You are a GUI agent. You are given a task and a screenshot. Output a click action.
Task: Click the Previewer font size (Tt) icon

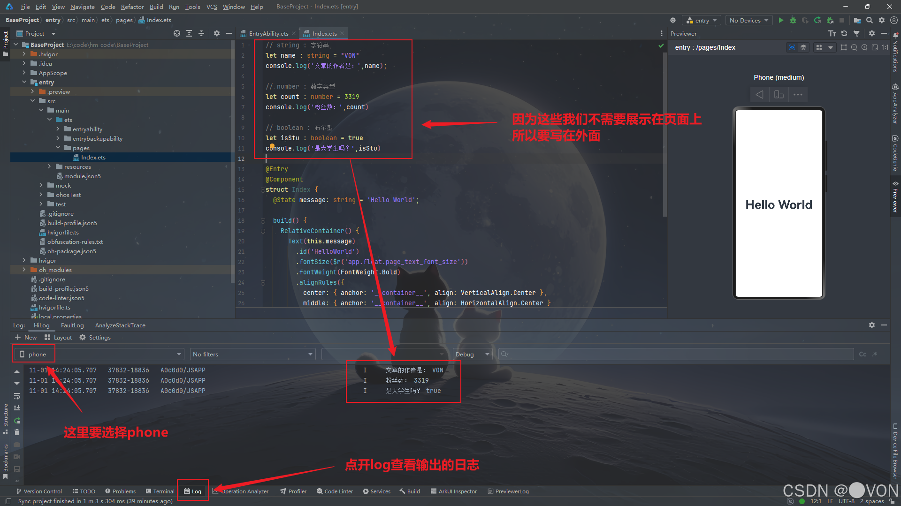[832, 33]
